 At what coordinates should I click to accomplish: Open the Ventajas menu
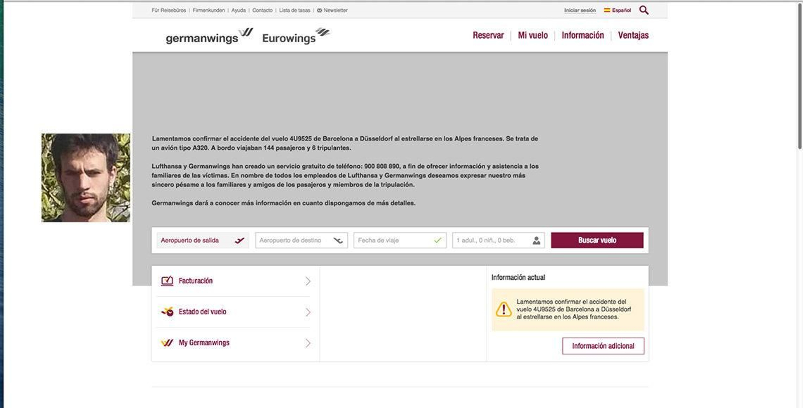click(633, 35)
